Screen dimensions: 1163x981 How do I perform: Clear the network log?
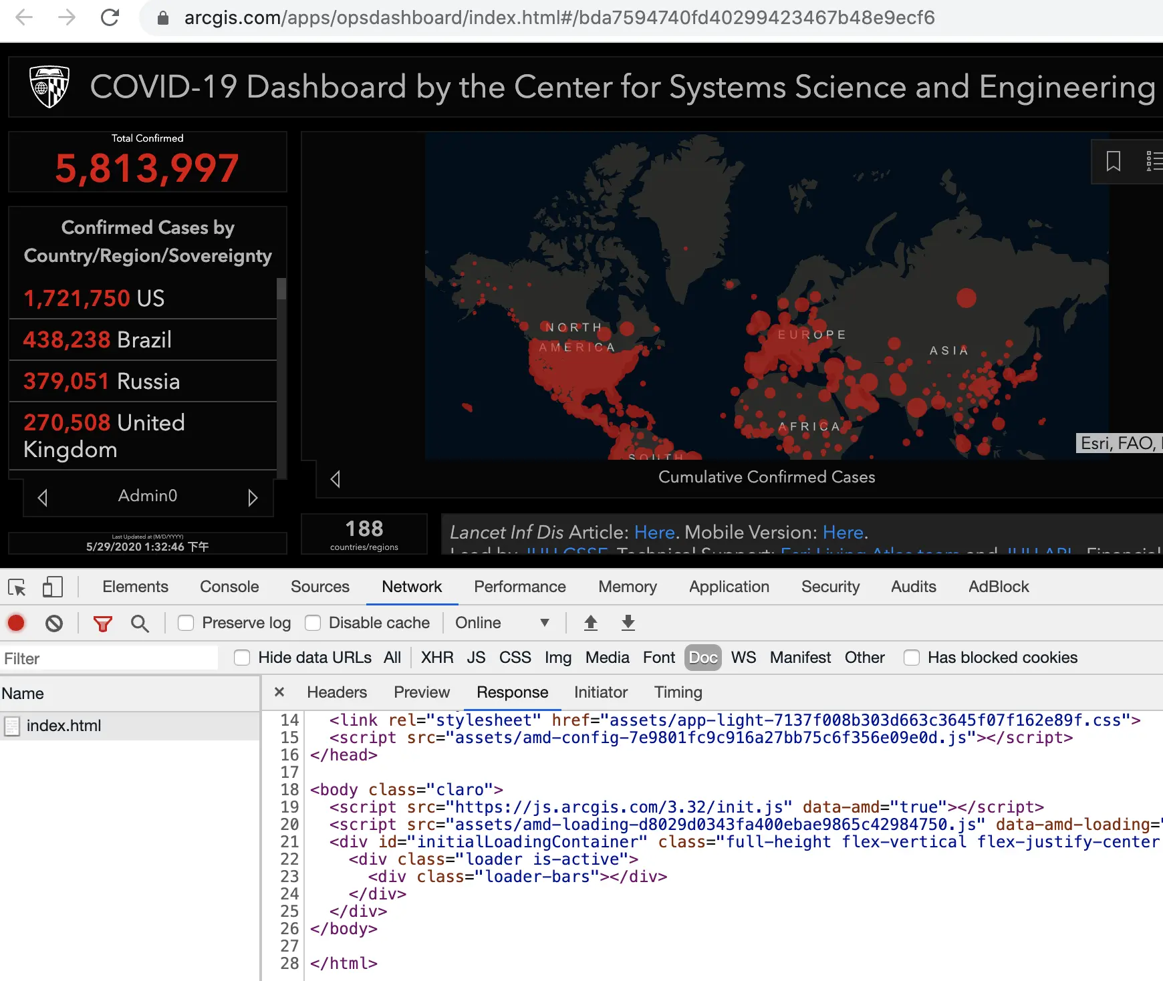(x=55, y=623)
